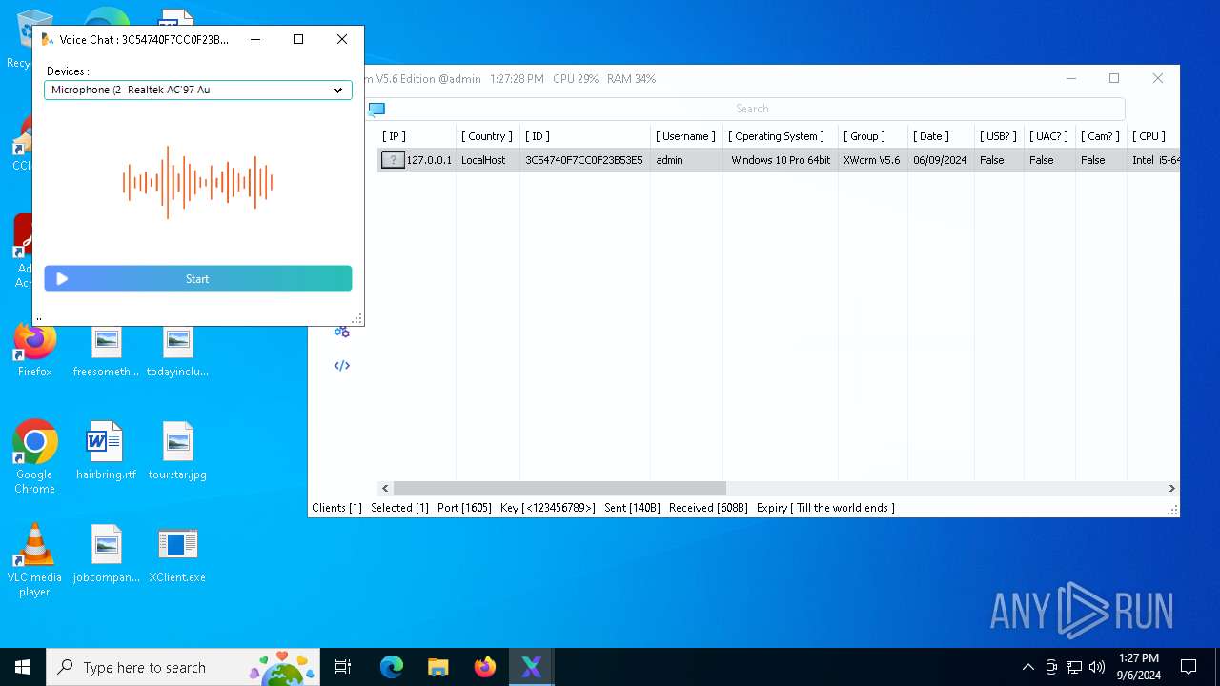
Task: Maximize the XWorm window
Action: (1114, 78)
